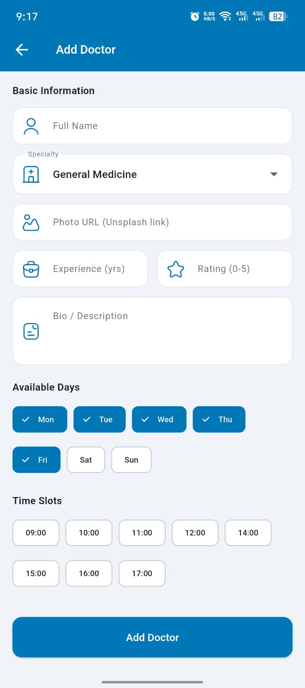Click the briefcase icon beside Experience
The width and height of the screenshot is (305, 688).
pos(31,269)
